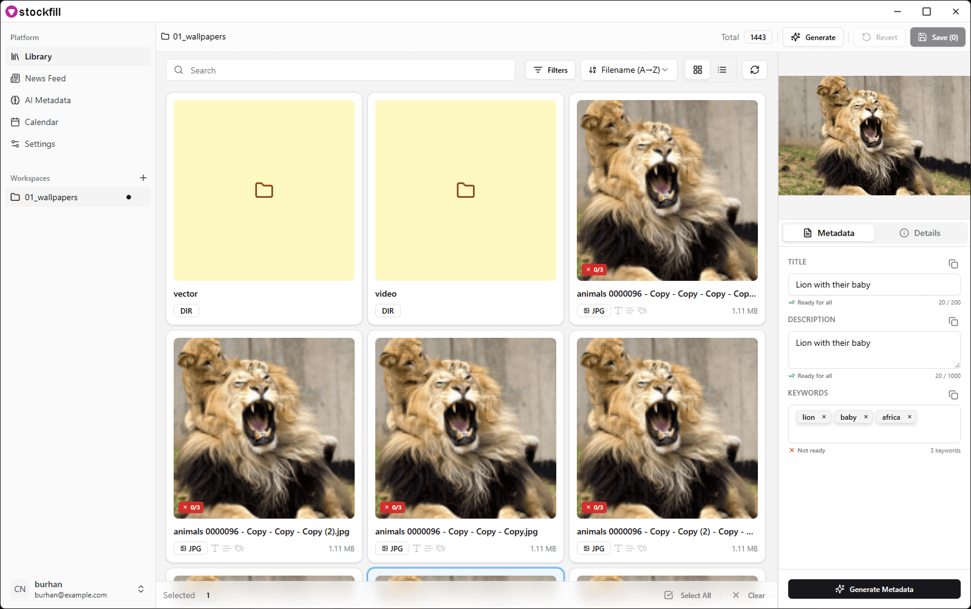Add a new workspace with plus icon
Image resolution: width=971 pixels, height=609 pixels.
click(143, 178)
